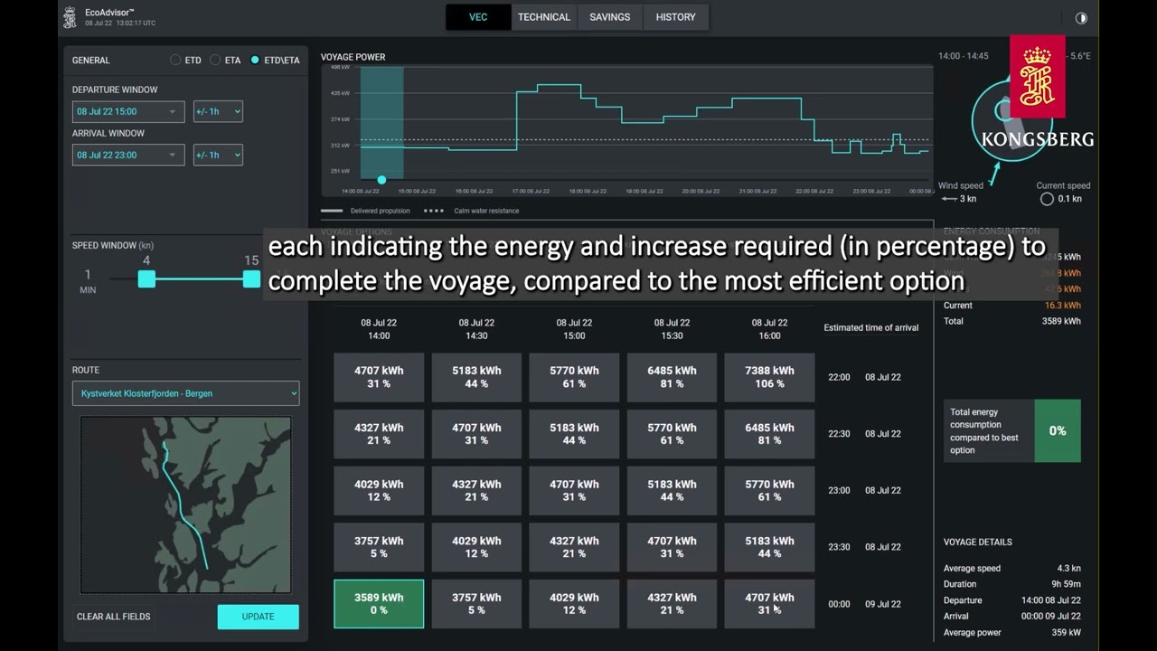Click the Delivered propulsion legend entry
The image size is (1157, 651).
[365, 211]
